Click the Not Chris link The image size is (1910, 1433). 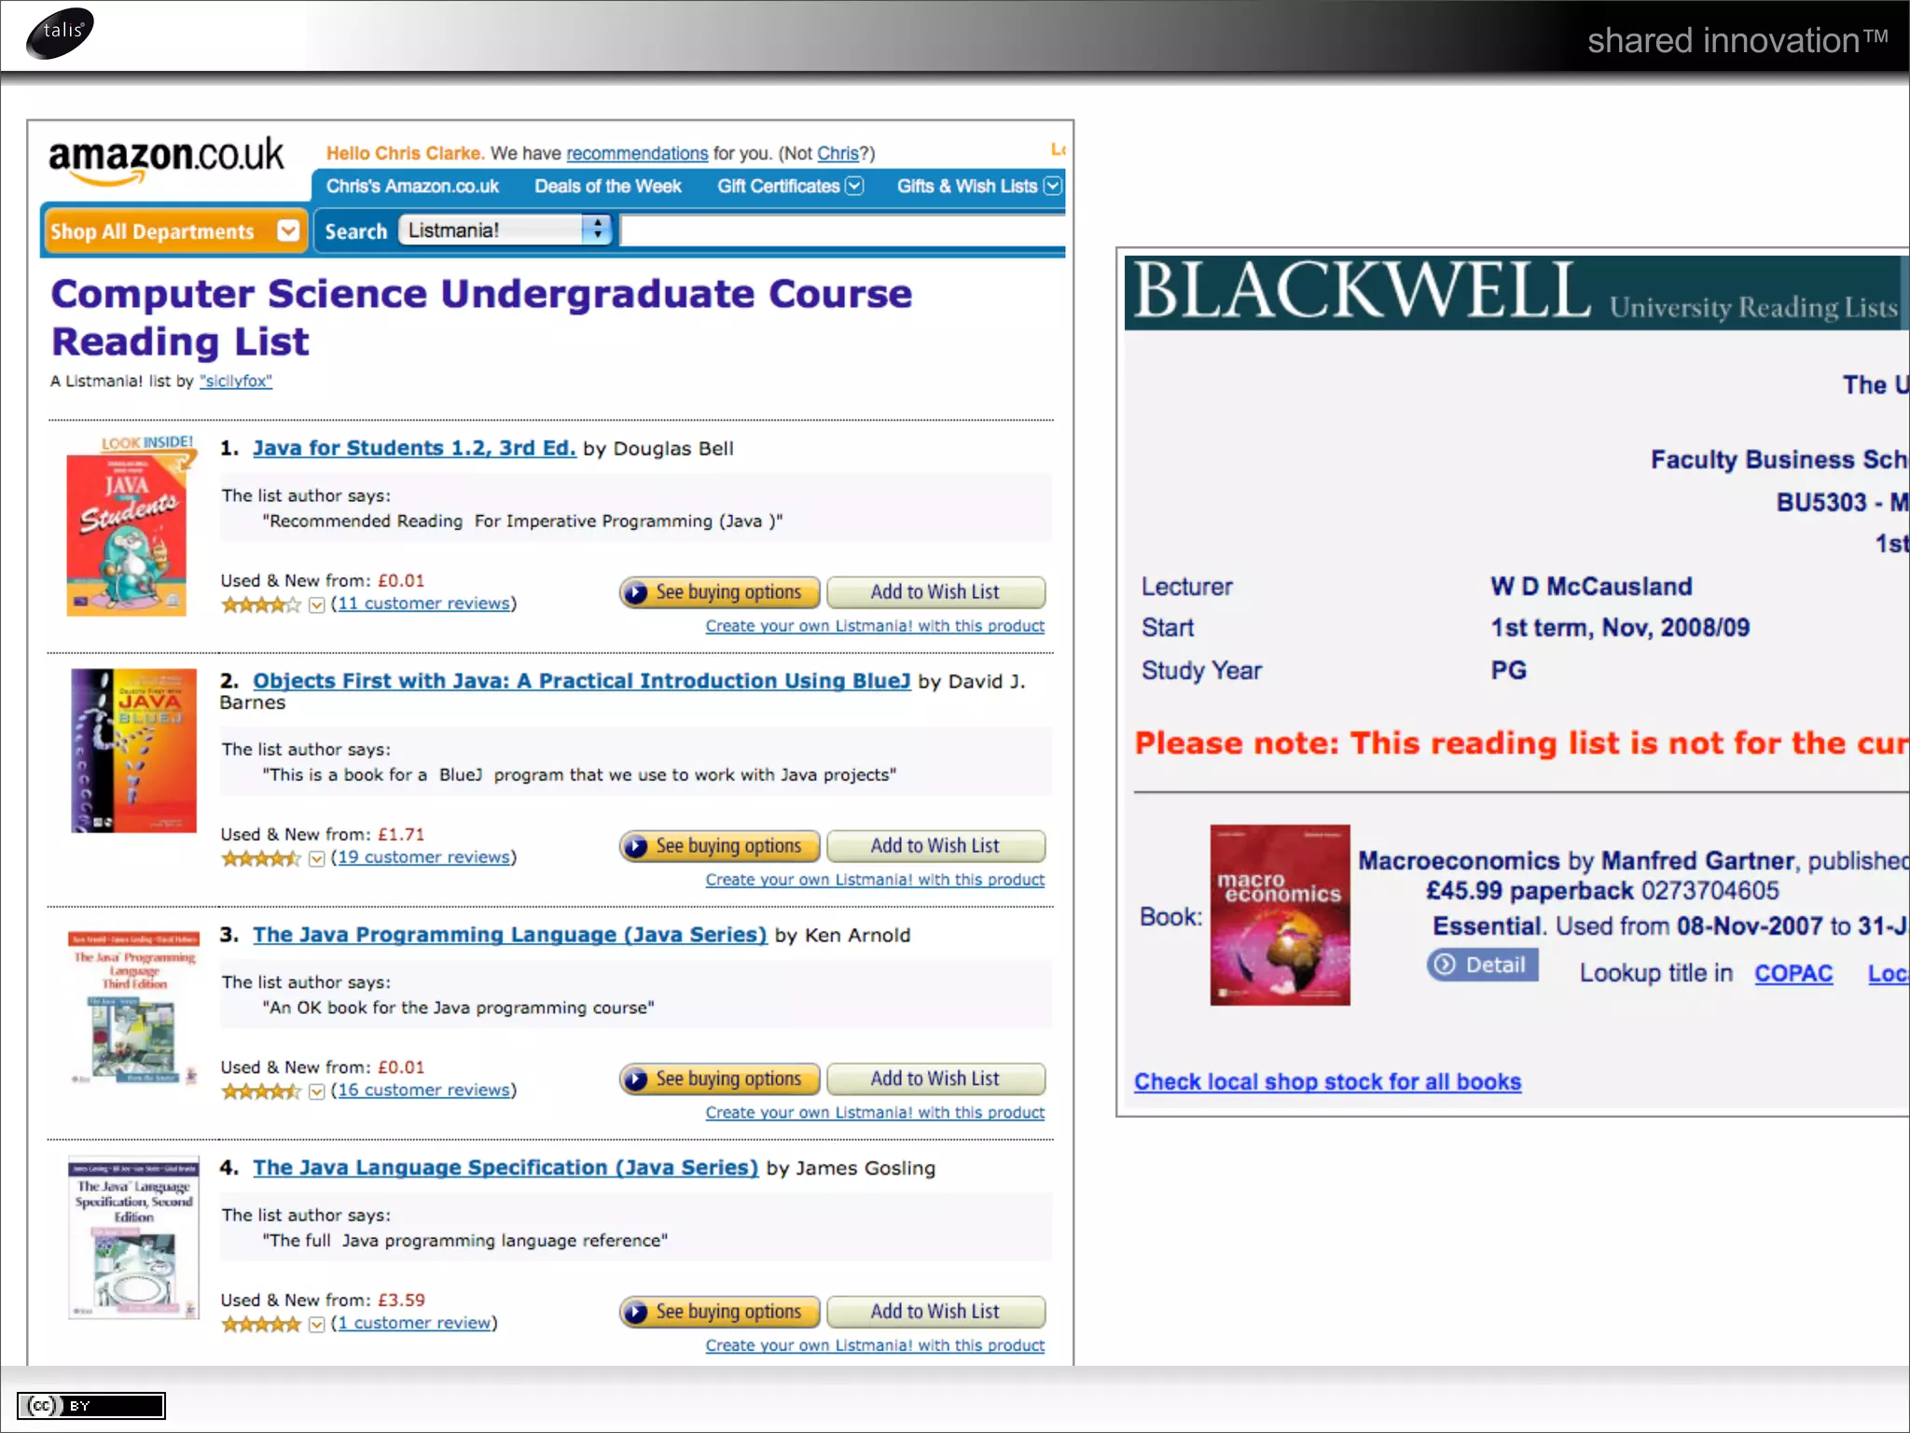(x=837, y=153)
